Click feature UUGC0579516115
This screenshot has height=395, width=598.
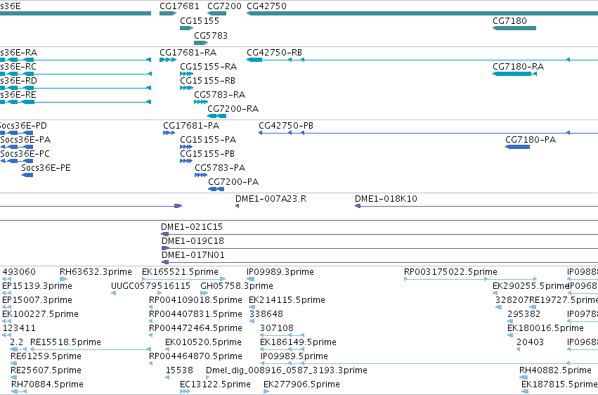(x=150, y=286)
